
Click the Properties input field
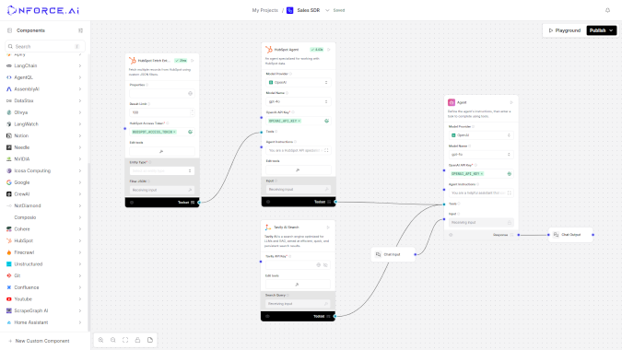tap(162, 94)
